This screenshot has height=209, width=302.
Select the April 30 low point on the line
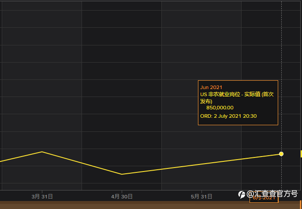click(122, 174)
